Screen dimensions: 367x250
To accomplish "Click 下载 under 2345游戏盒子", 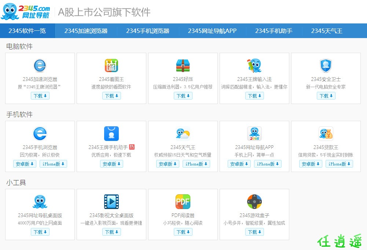I will point(254,232).
